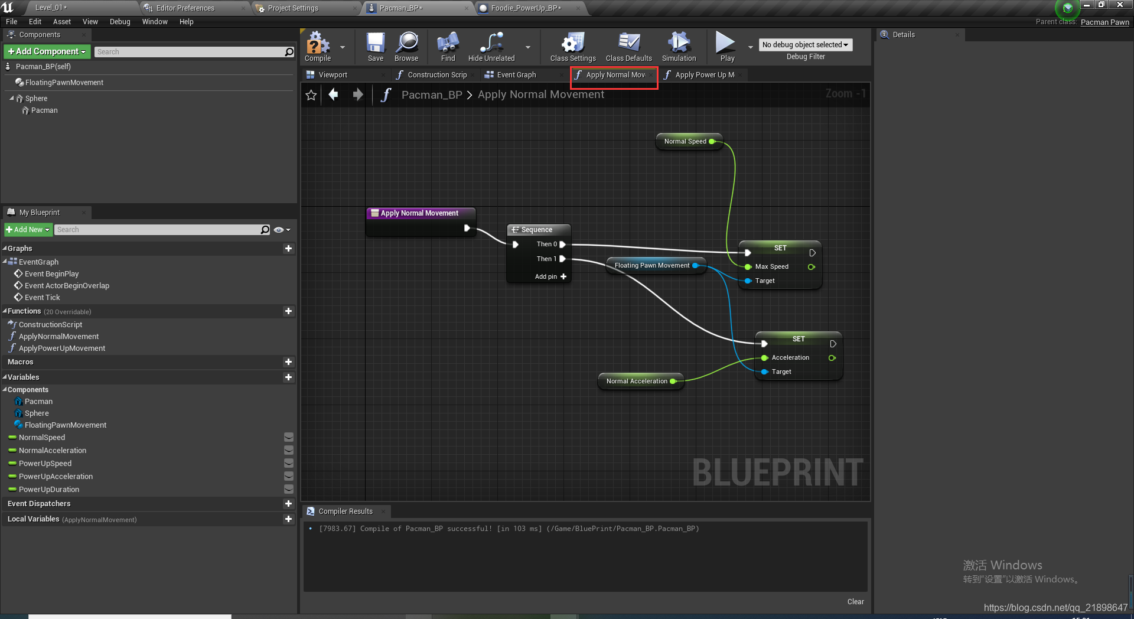Screen dimensions: 1134x619
Task: Add new event dispatcher with plus
Action: click(x=288, y=504)
